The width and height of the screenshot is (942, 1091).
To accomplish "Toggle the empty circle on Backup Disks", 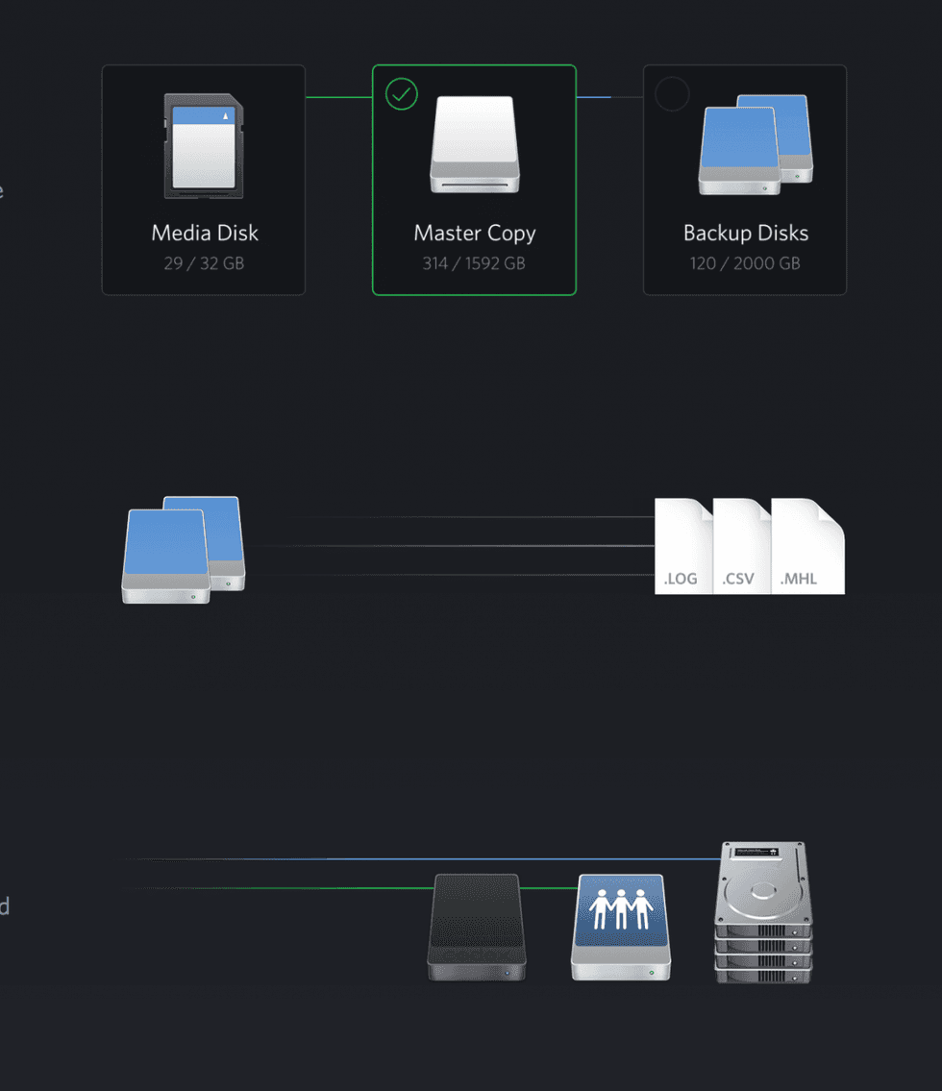I will pyautogui.click(x=672, y=94).
